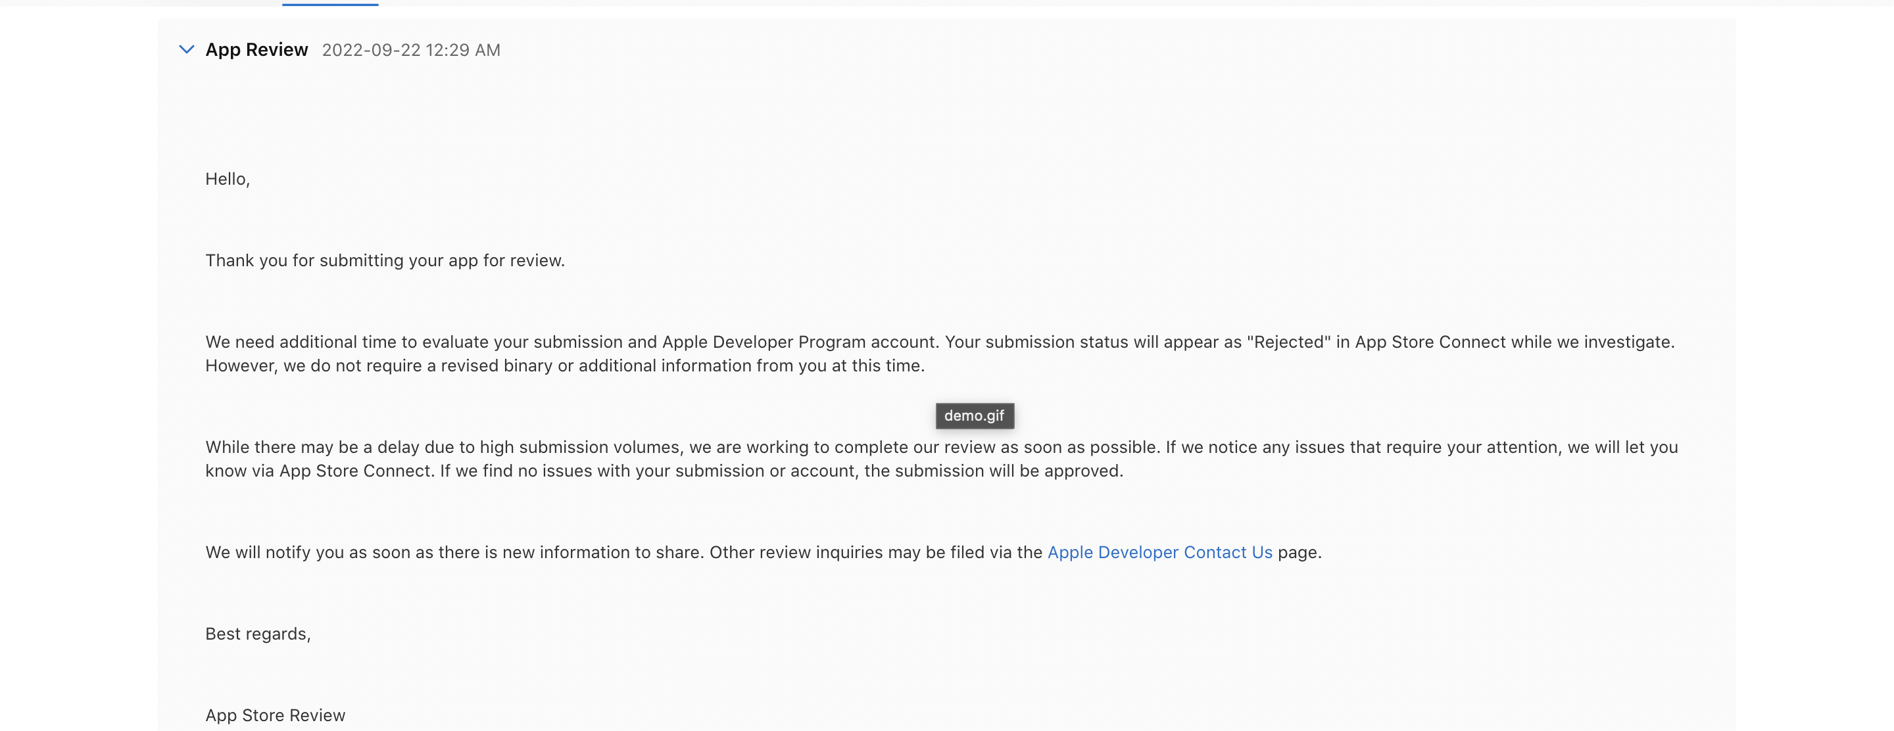Click the App Review sender heading

[x=256, y=49]
